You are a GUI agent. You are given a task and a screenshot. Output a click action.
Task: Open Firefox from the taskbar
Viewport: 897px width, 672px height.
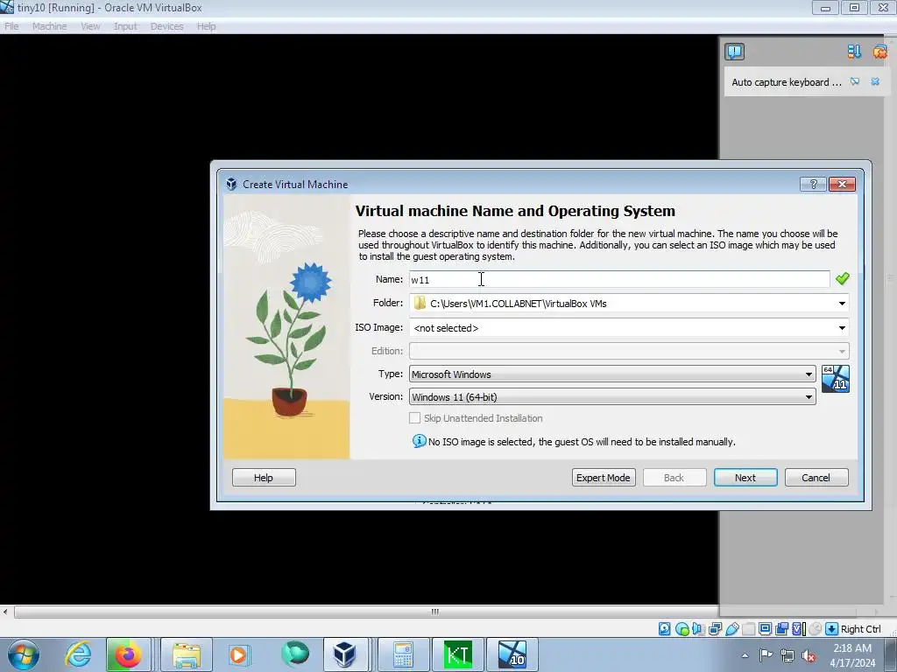point(128,654)
